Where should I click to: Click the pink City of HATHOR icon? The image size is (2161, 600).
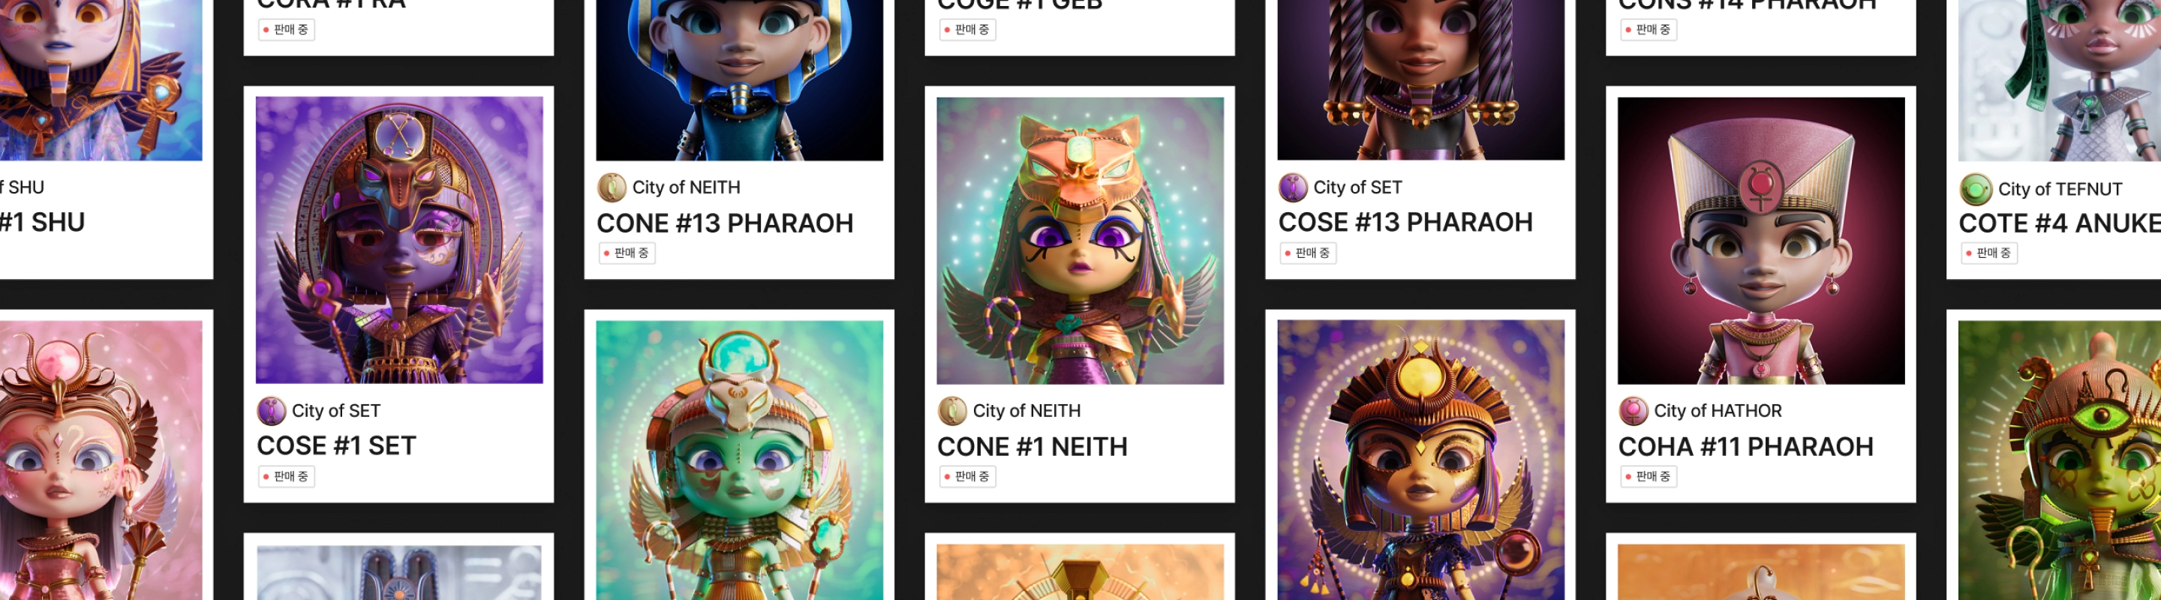pos(1634,410)
